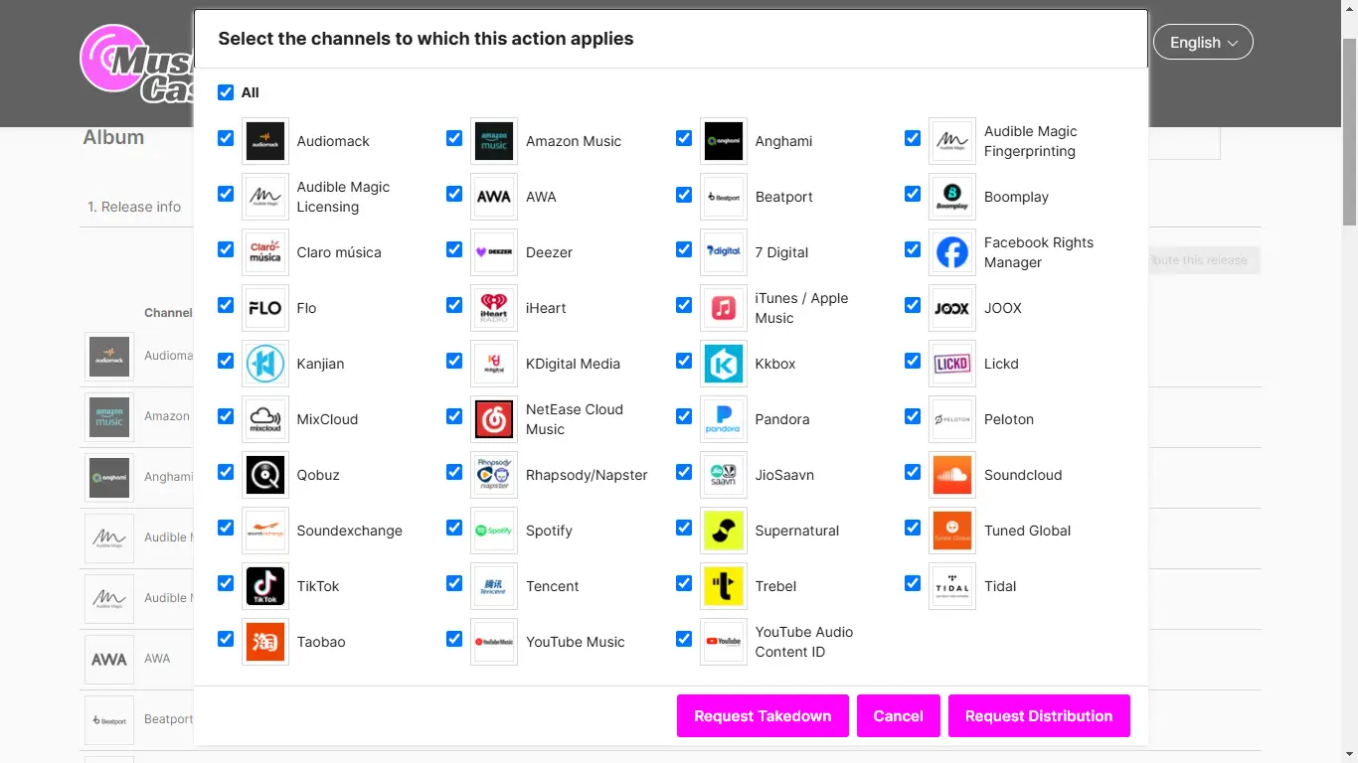Screen dimensions: 1358x763
Task: Uncheck the All channels checkbox
Action: click(x=226, y=92)
